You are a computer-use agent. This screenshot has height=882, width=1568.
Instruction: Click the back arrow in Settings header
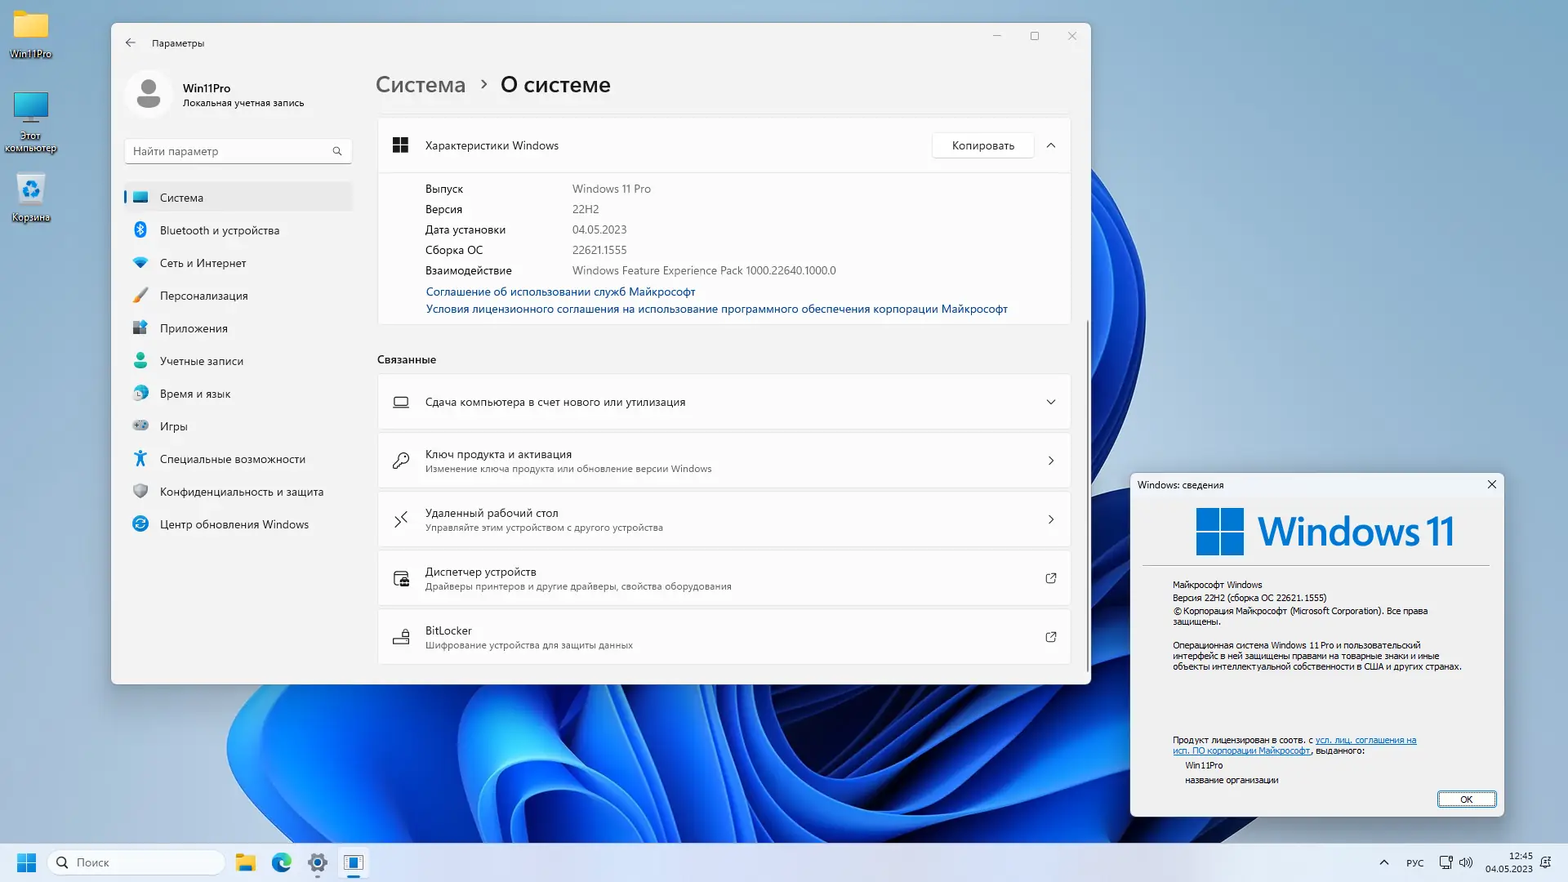pyautogui.click(x=131, y=42)
